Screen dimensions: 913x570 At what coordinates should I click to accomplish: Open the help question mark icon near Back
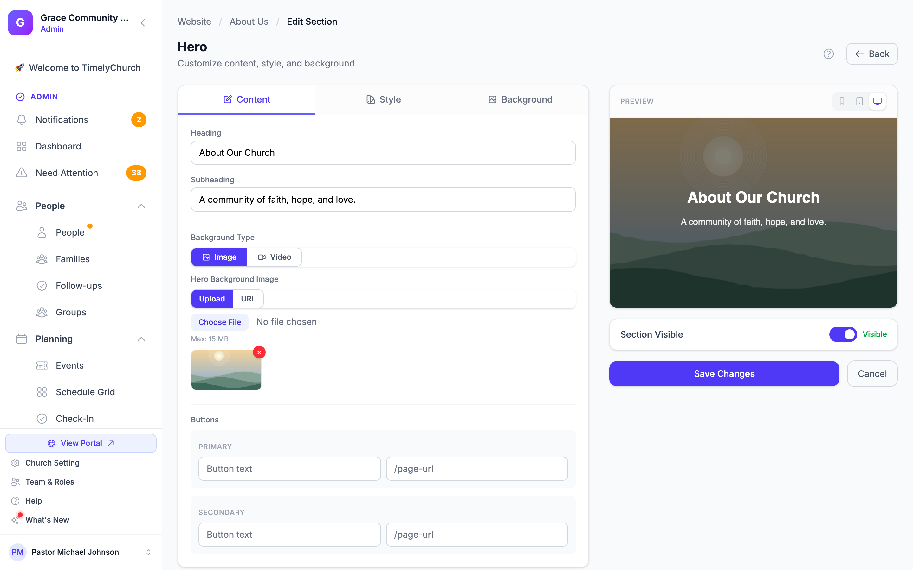pyautogui.click(x=828, y=54)
